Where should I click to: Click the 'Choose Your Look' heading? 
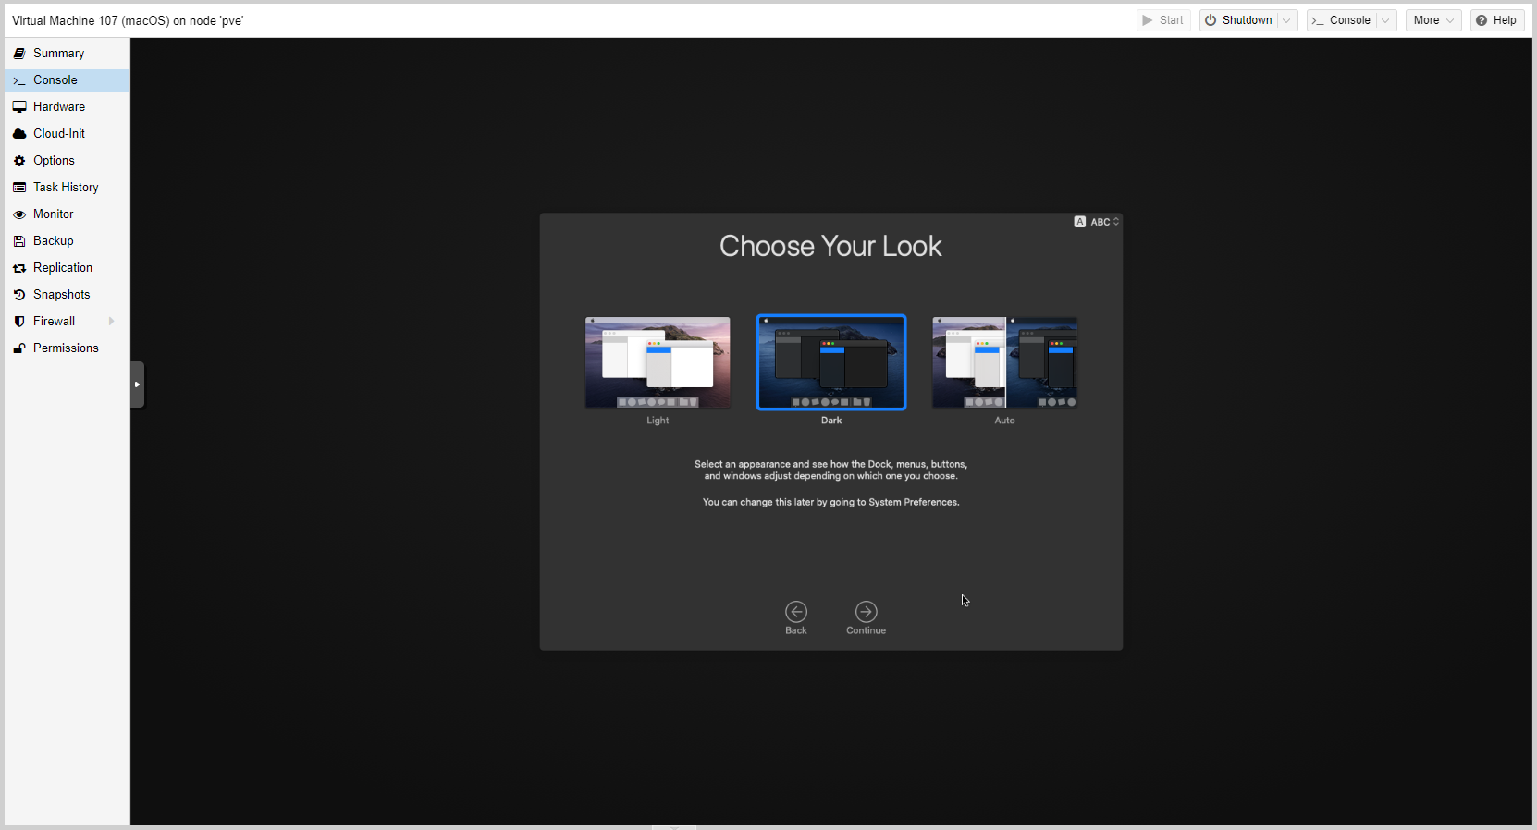(x=830, y=247)
